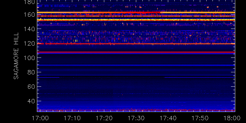Click the speckled red band at plot bottom
246x123 pixels.
[x=136, y=110]
